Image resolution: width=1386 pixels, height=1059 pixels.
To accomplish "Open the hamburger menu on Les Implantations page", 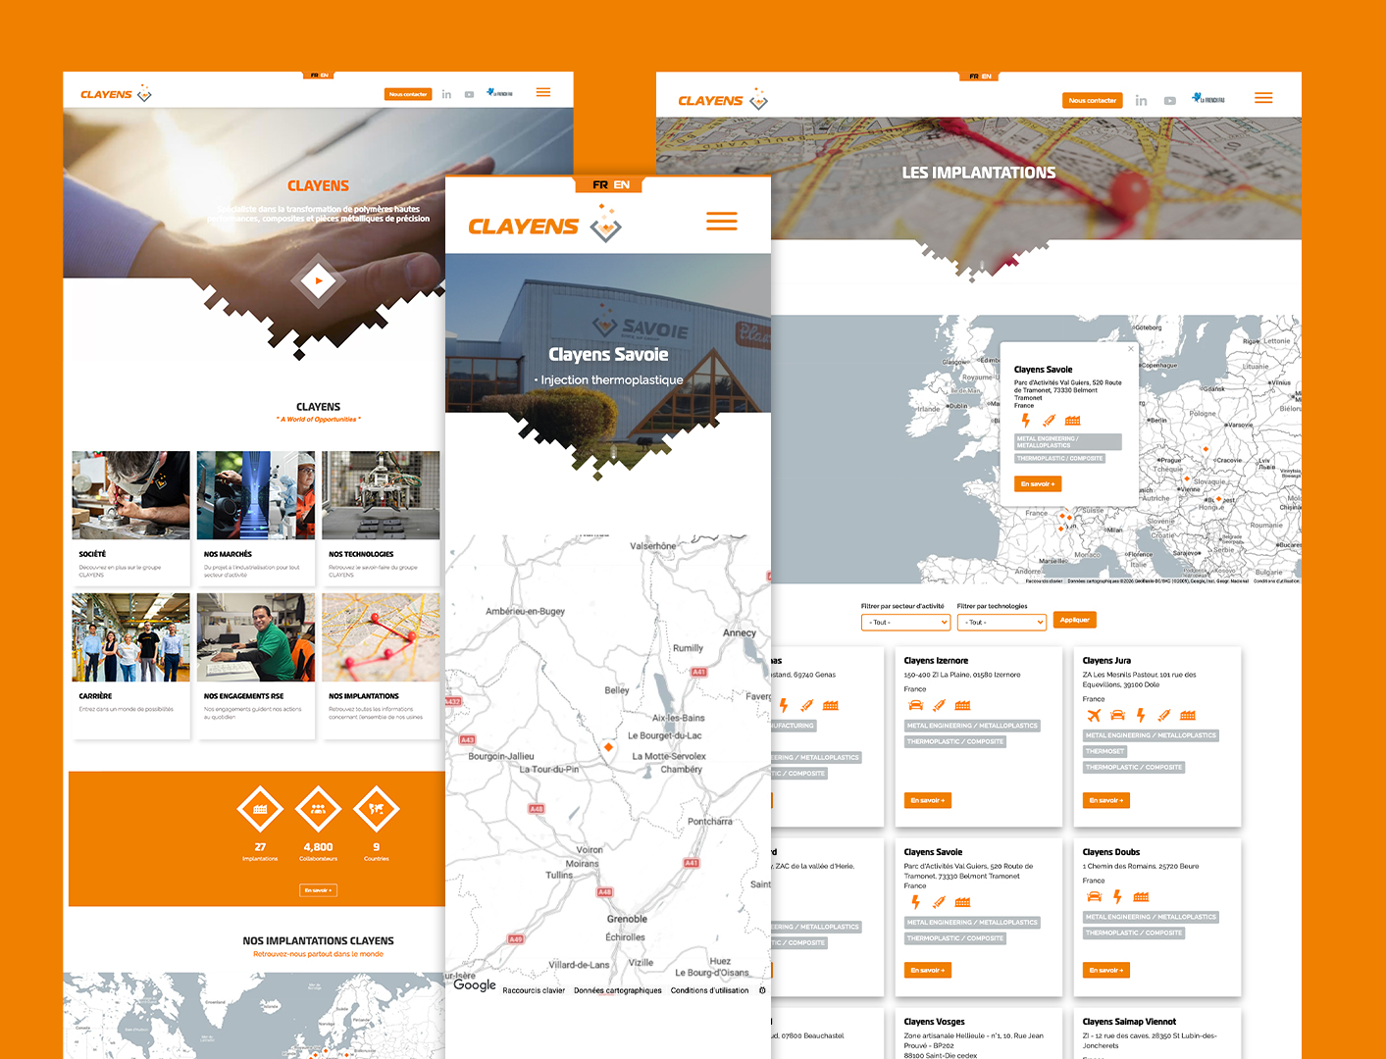I will tap(1263, 98).
